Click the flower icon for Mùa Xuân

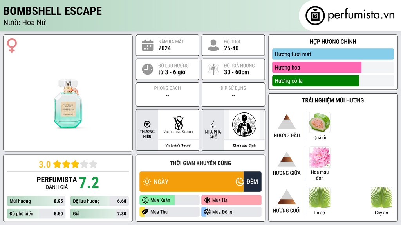click(x=145, y=200)
